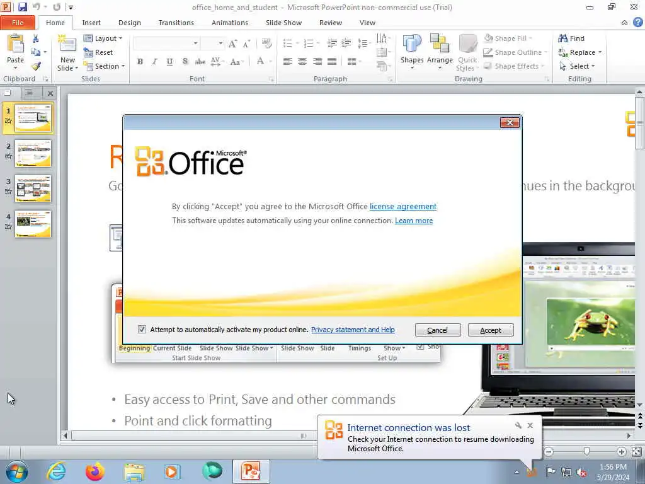This screenshot has width=645, height=484.
Task: Launch Firefox from taskbar
Action: click(95, 471)
